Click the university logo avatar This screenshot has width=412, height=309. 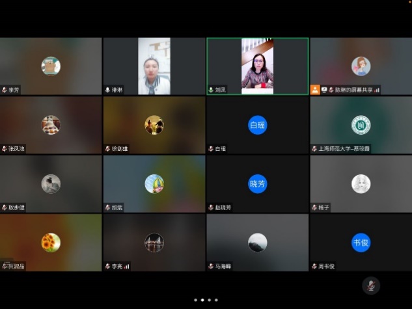click(x=361, y=125)
